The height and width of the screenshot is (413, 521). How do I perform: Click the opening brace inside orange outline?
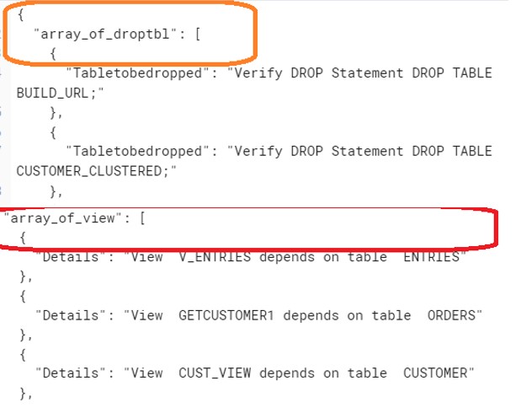coord(53,54)
